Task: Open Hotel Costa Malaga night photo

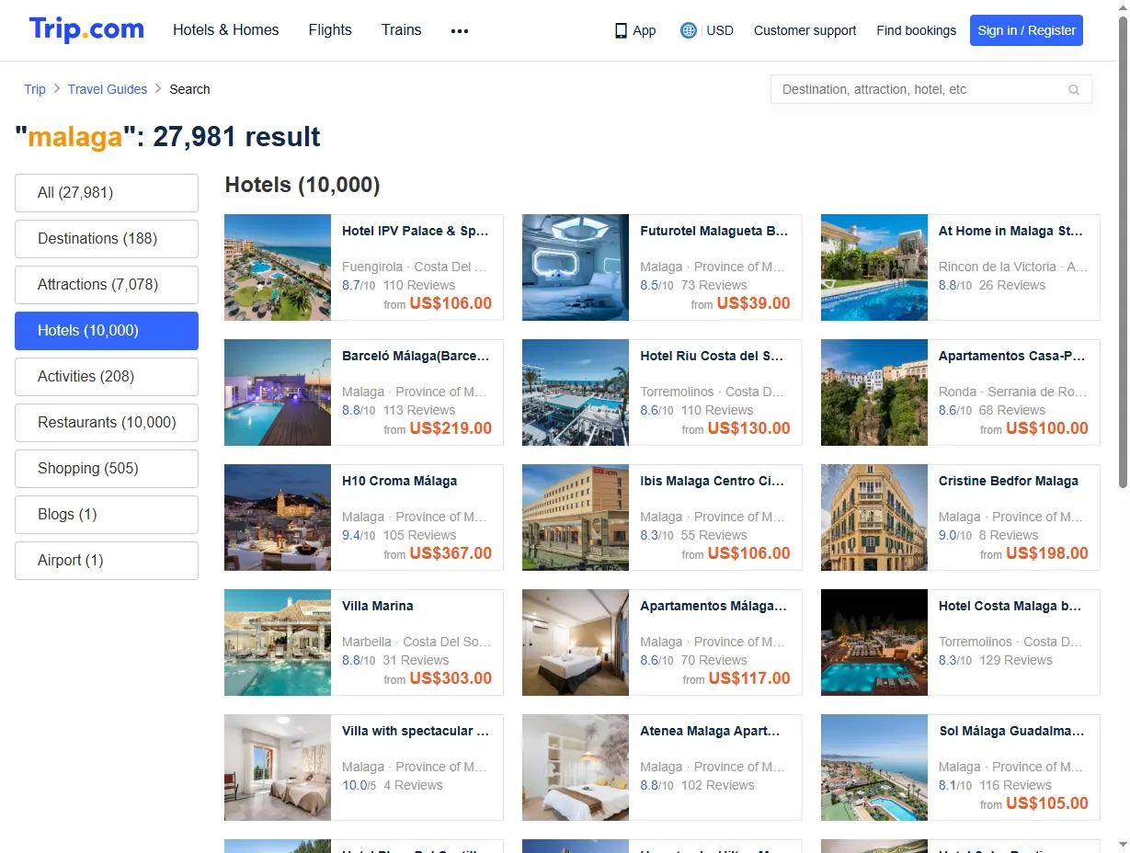Action: point(874,643)
